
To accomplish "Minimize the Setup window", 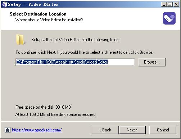I will (x=164, y=4).
